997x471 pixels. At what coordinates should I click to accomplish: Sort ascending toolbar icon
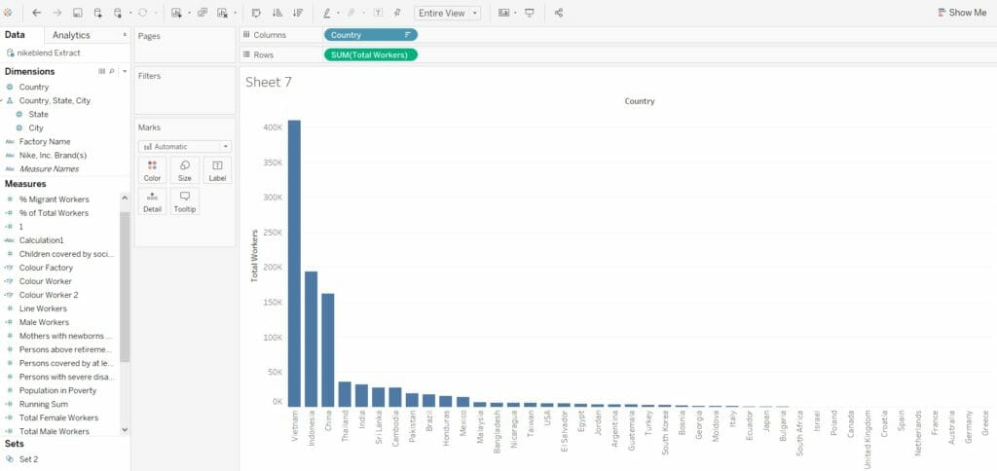[x=277, y=13]
